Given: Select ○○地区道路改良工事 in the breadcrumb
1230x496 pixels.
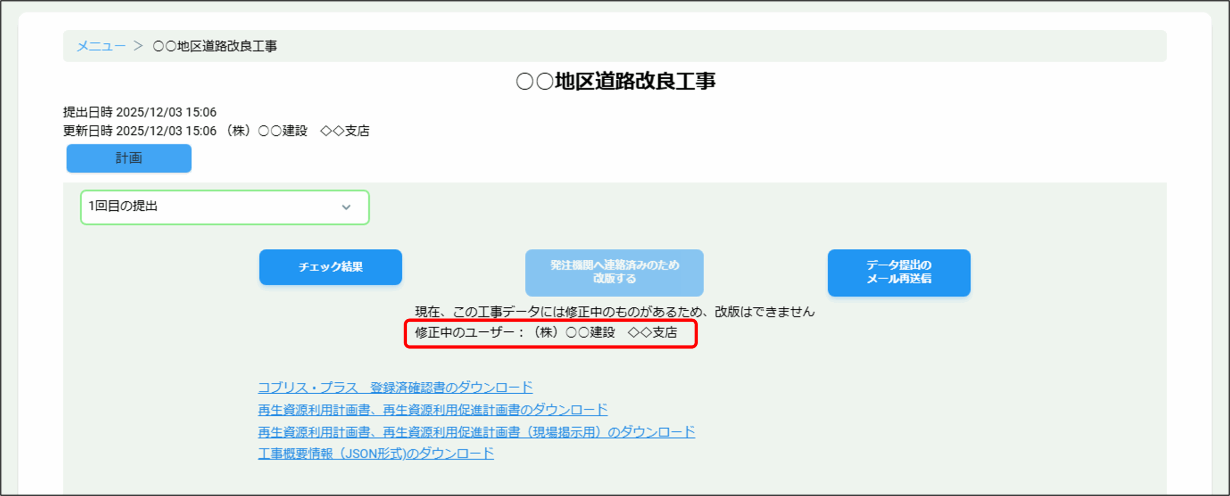Looking at the screenshot, I should [x=215, y=46].
